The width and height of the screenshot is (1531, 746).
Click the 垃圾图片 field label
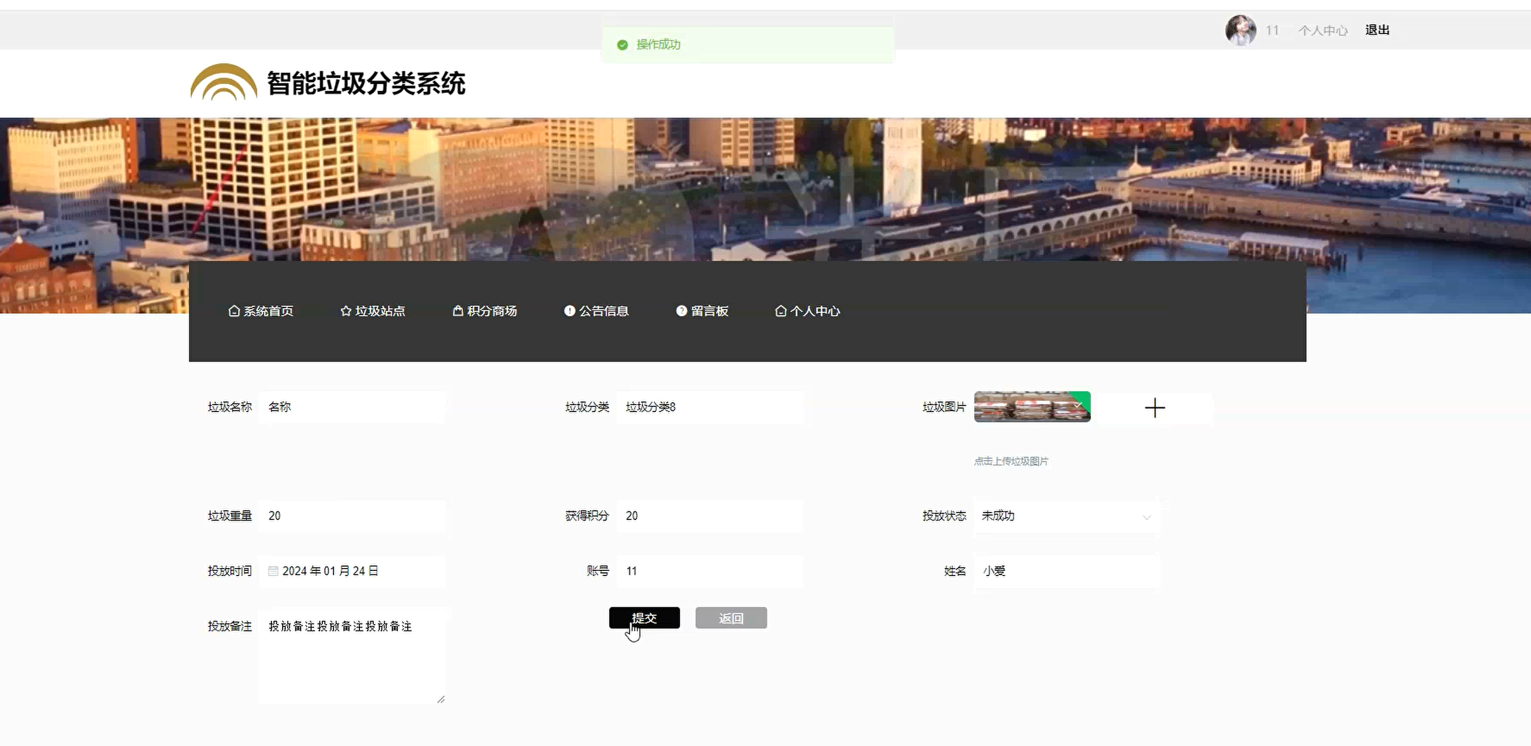[x=945, y=407]
